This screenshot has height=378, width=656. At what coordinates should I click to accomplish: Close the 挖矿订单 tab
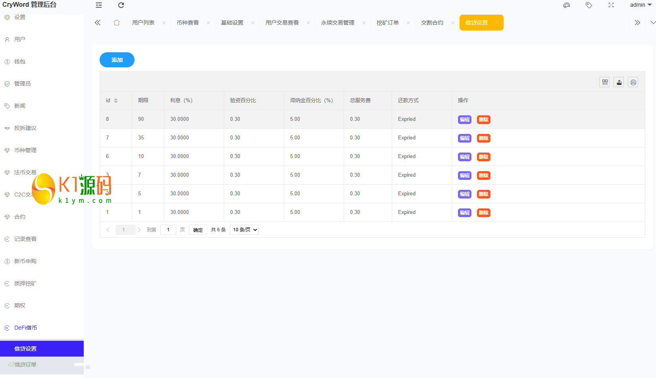pos(408,23)
